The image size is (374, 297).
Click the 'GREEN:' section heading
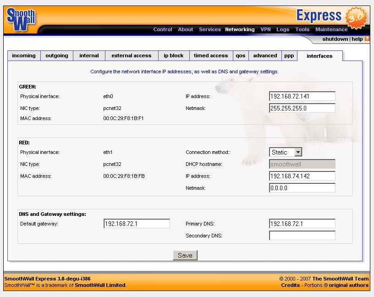click(27, 87)
